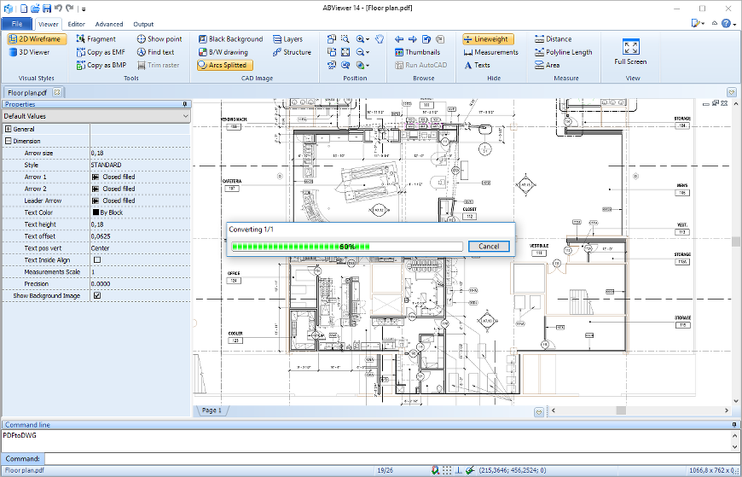Toggle the Arcs Splitted option

pyautogui.click(x=225, y=65)
